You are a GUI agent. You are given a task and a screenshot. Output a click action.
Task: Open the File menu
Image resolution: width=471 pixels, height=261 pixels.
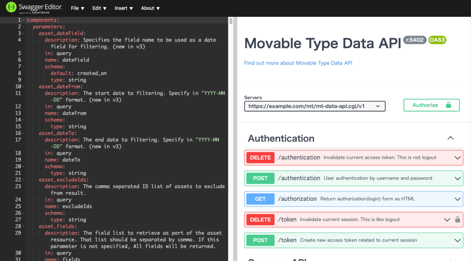77,8
